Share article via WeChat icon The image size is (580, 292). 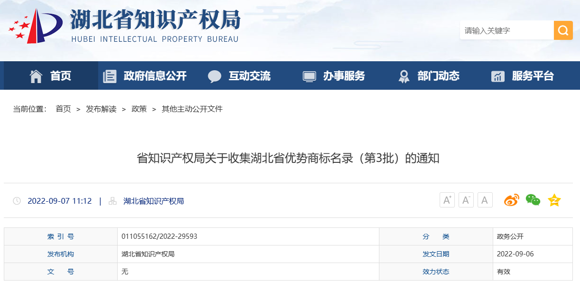pyautogui.click(x=533, y=200)
